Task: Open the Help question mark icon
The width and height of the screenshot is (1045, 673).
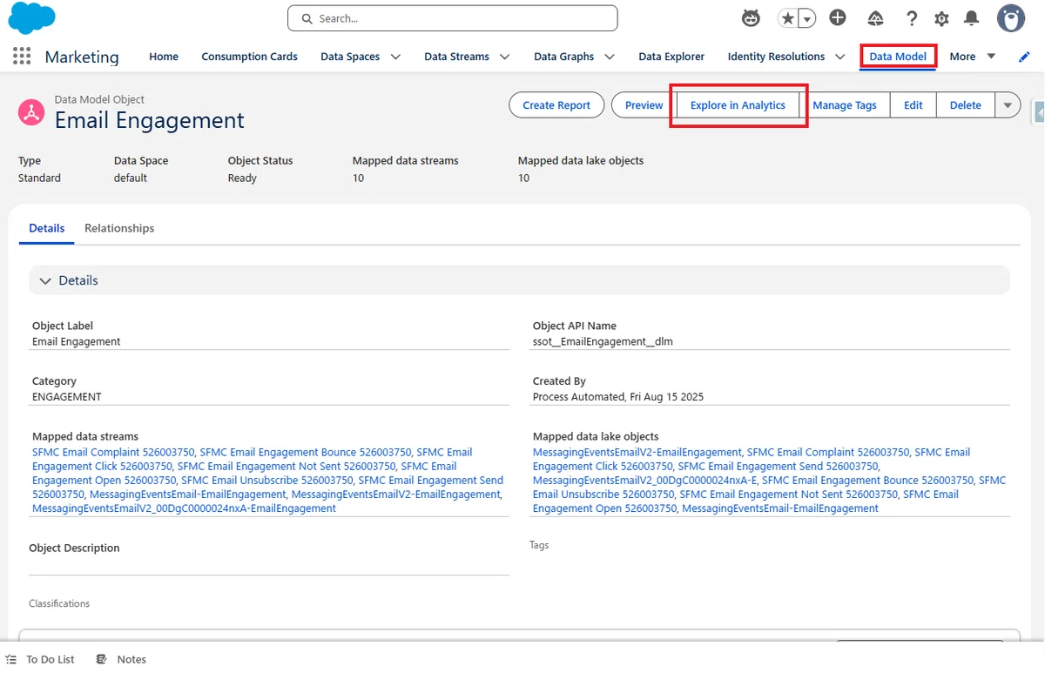Action: click(x=912, y=18)
